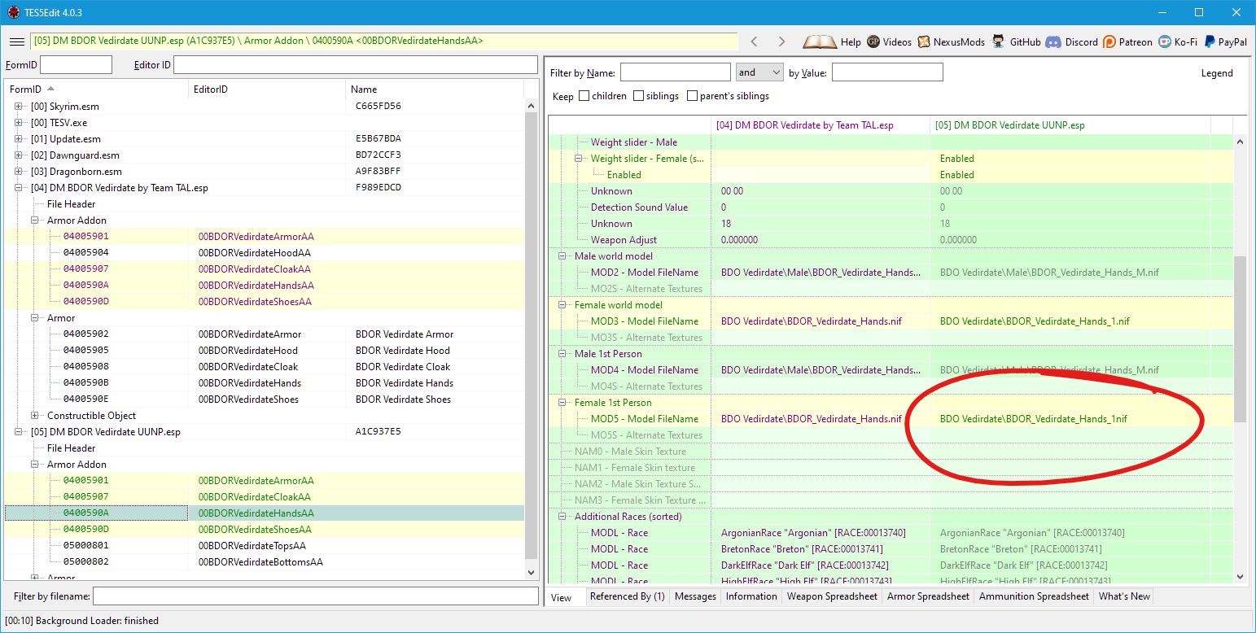Navigate back with the left arrow
This screenshot has height=633, width=1256.
pos(755,41)
